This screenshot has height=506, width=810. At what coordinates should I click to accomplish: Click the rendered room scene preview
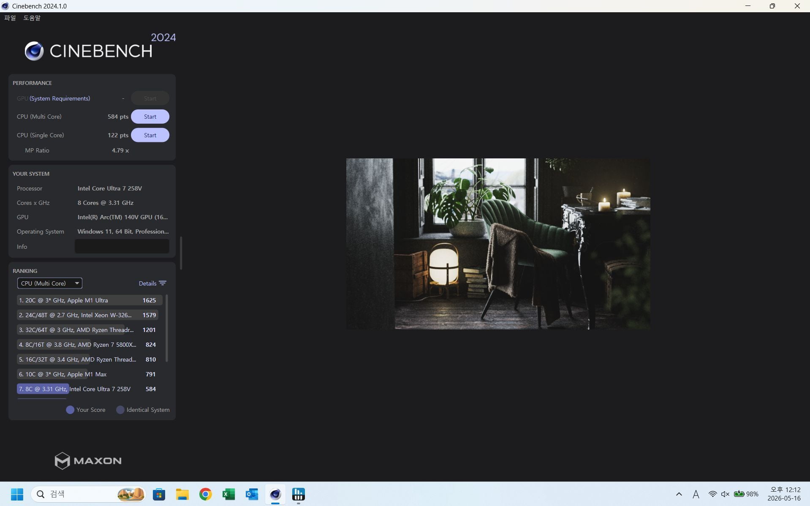pos(498,244)
